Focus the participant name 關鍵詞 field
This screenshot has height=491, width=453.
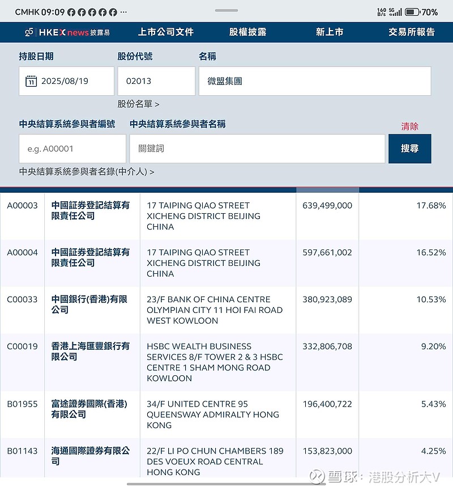(257, 149)
